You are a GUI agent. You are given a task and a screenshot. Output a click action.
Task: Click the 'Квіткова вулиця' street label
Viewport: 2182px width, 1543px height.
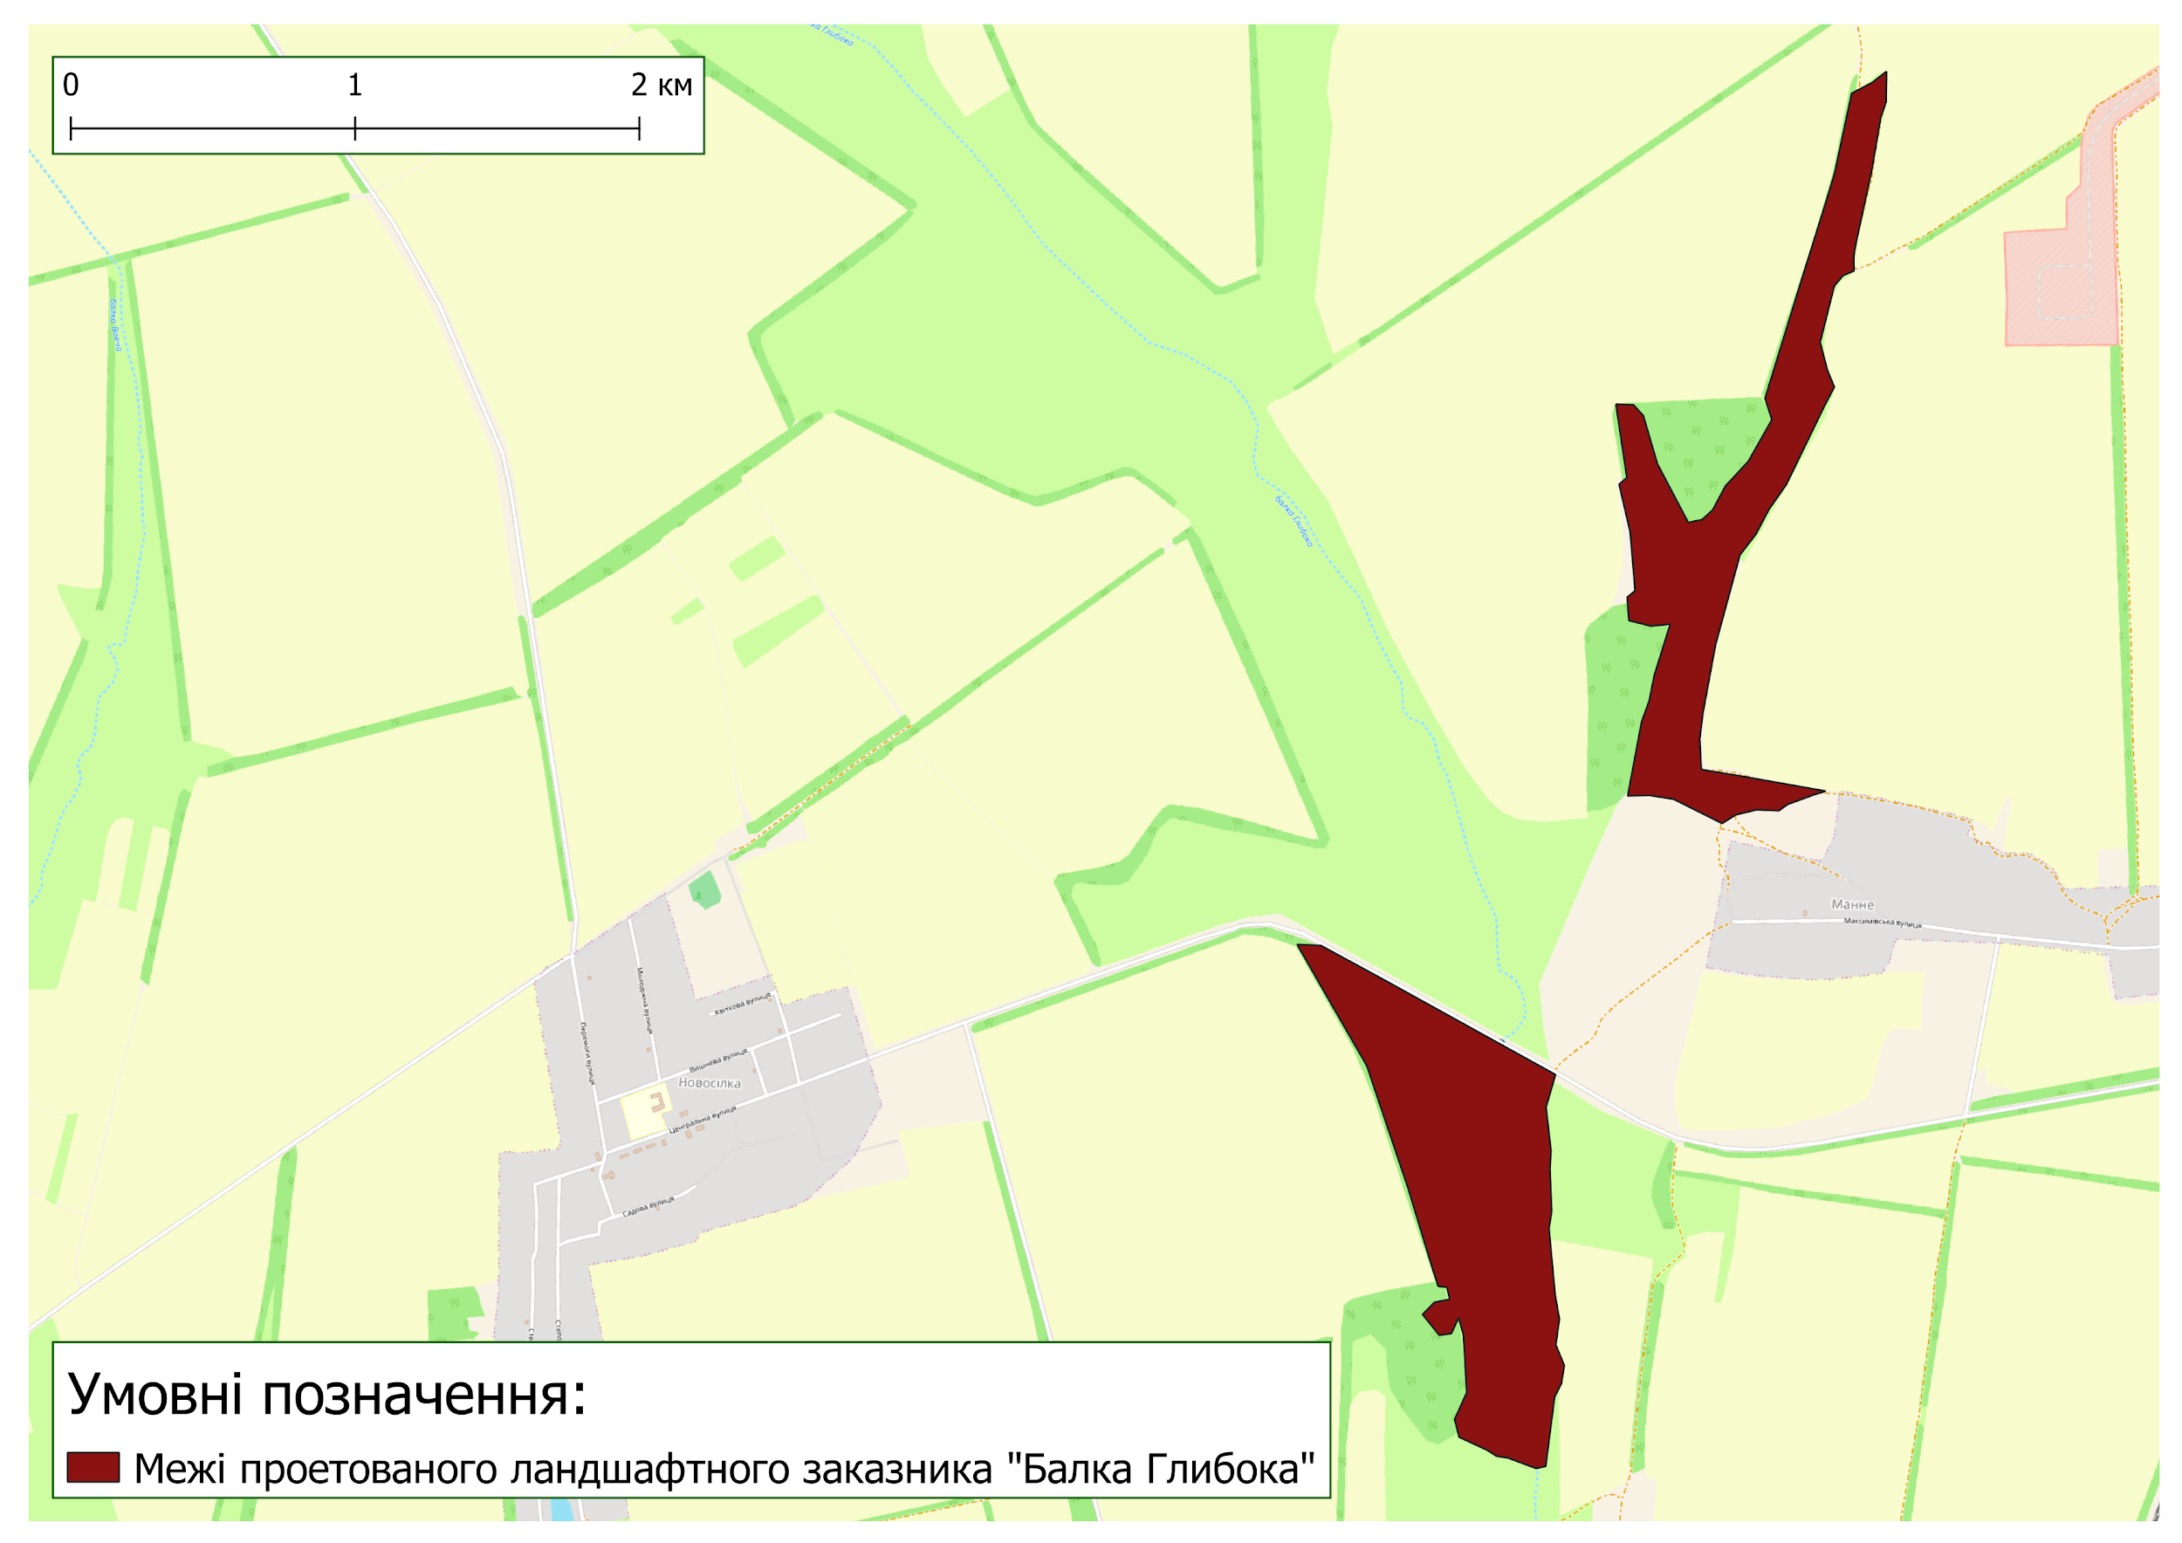[742, 1005]
